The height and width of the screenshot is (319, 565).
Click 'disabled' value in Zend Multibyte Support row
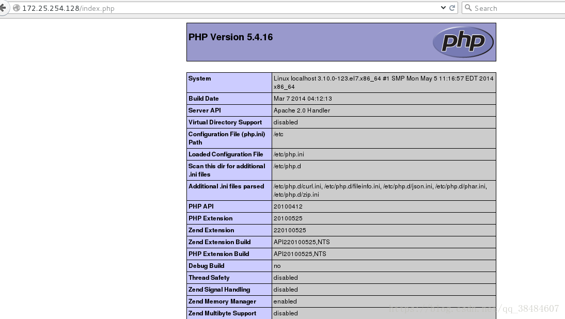click(x=286, y=314)
